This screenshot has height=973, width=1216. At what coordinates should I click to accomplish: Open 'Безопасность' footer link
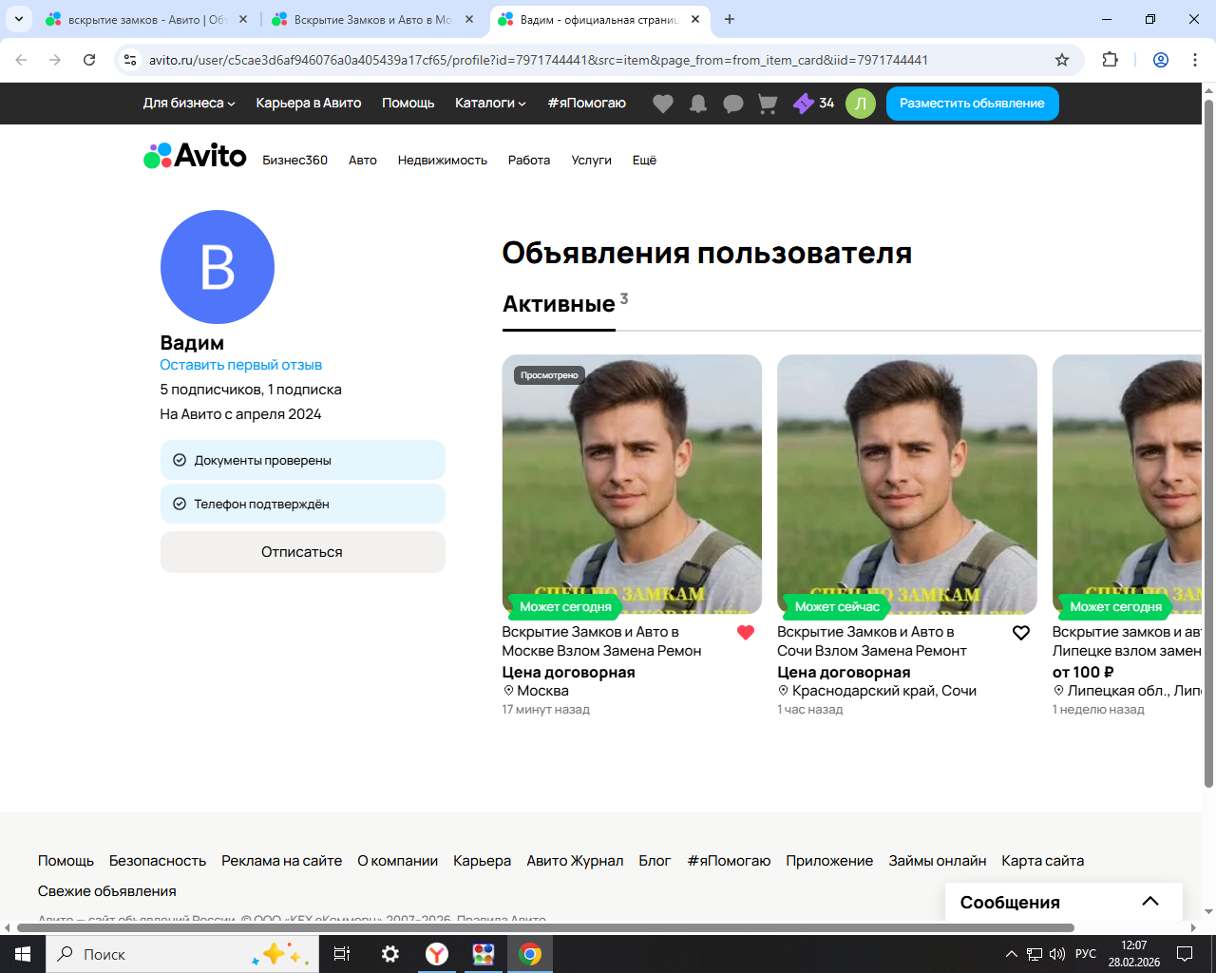[158, 861]
